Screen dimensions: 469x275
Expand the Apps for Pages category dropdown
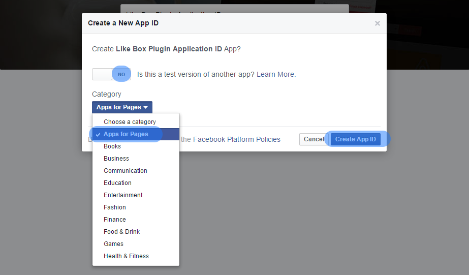click(122, 107)
